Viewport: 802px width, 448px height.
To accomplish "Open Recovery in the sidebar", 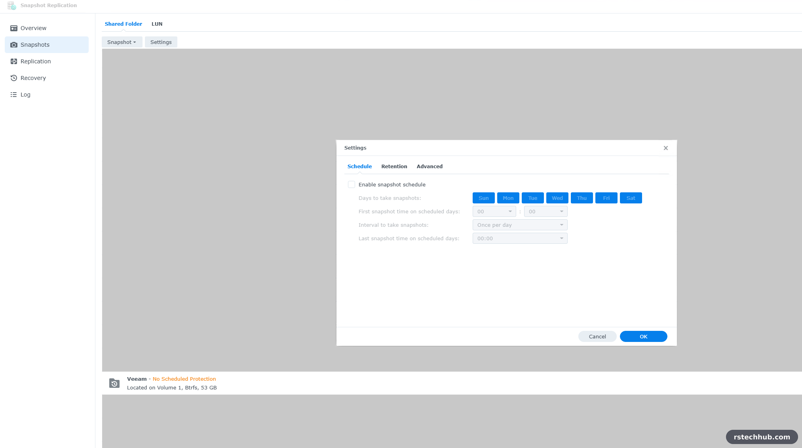I will click(x=47, y=78).
